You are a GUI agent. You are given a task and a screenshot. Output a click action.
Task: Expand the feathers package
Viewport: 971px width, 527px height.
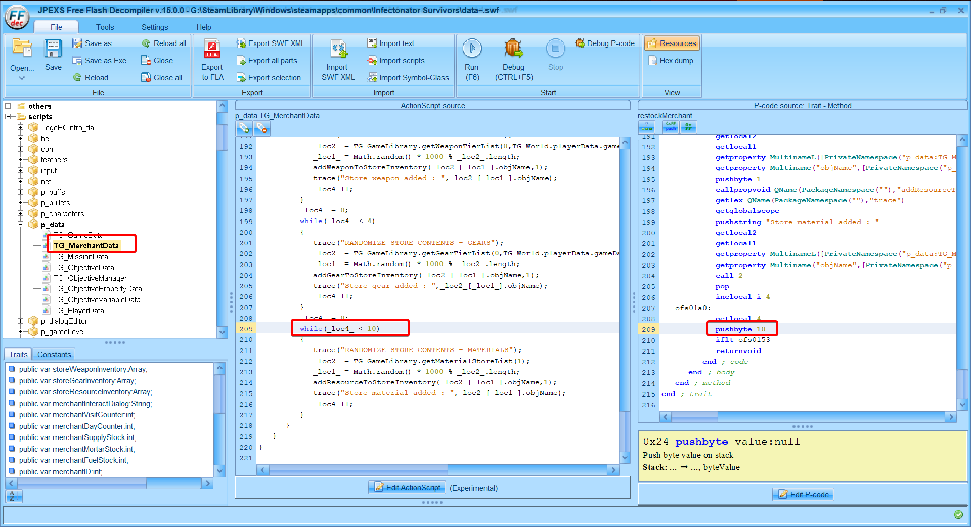pyautogui.click(x=21, y=160)
